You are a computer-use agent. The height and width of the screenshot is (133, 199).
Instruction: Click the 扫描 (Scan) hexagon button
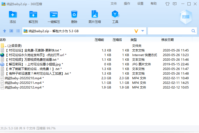coord(186,17)
